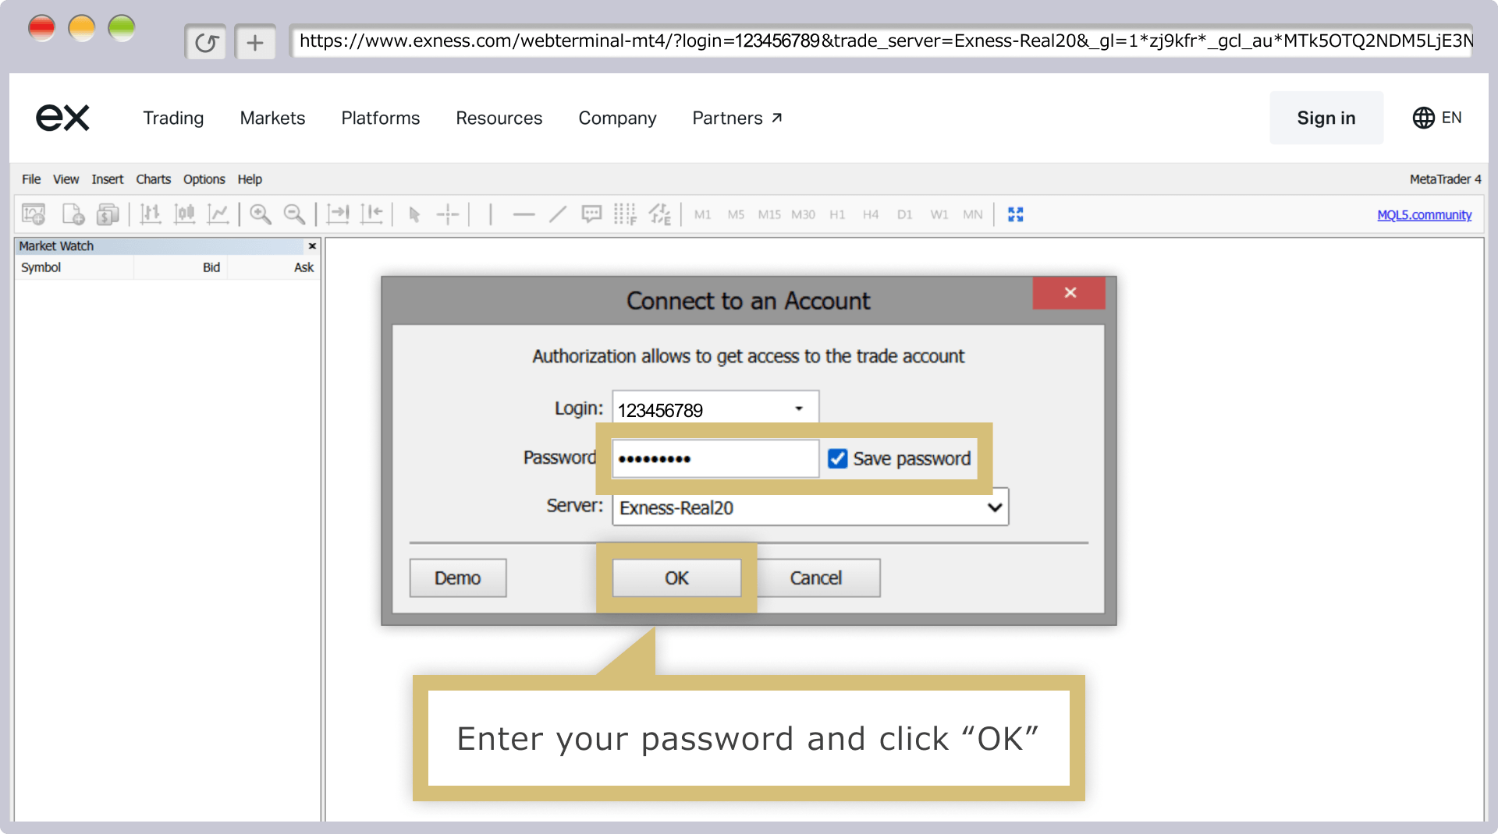The width and height of the screenshot is (1498, 834).
Task: Close the Market Watch panel
Action: [x=312, y=246]
